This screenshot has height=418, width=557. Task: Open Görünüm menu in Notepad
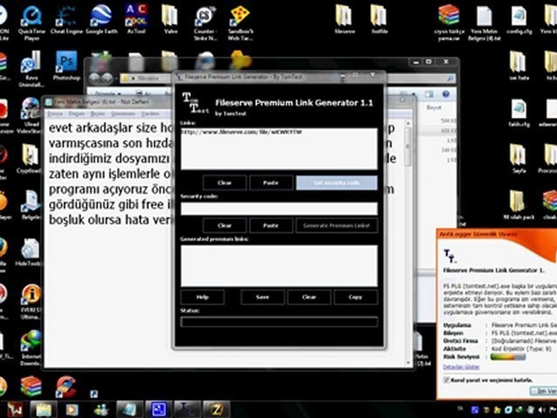(x=123, y=114)
